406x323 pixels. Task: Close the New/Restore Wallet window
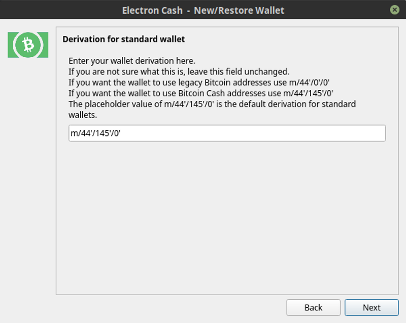(395, 10)
